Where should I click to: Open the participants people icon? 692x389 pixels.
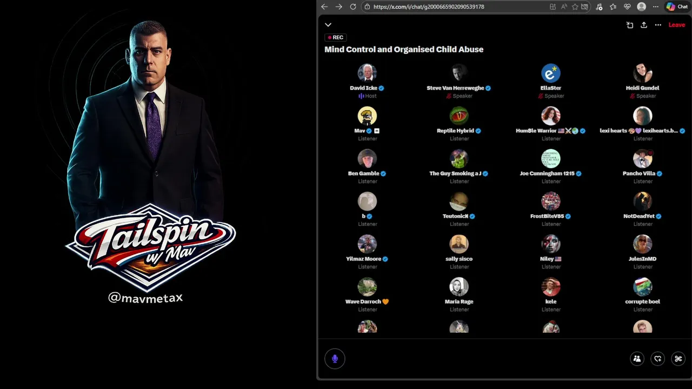click(637, 359)
